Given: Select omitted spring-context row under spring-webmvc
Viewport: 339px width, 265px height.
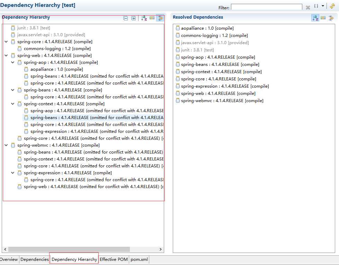Looking at the screenshot, I should click(93, 159).
